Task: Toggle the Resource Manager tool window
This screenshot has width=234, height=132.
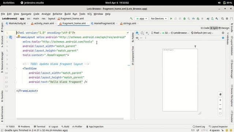Action: pos(2,62)
